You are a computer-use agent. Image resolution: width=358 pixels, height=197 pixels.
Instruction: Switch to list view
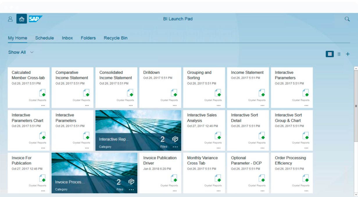click(x=339, y=54)
